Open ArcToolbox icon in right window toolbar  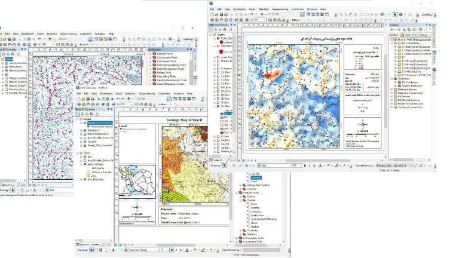pyautogui.click(x=322, y=14)
